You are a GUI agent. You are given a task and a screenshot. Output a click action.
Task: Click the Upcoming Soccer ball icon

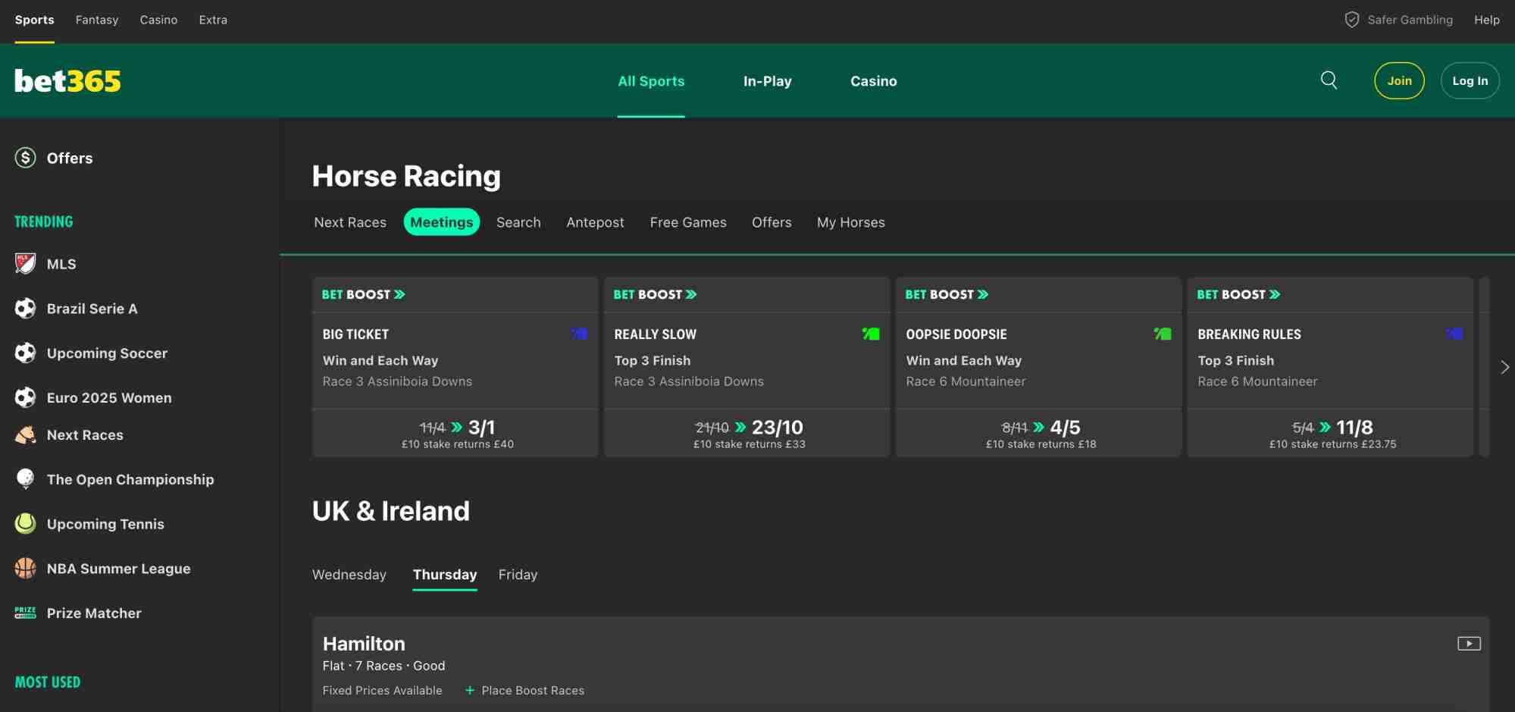tap(26, 353)
